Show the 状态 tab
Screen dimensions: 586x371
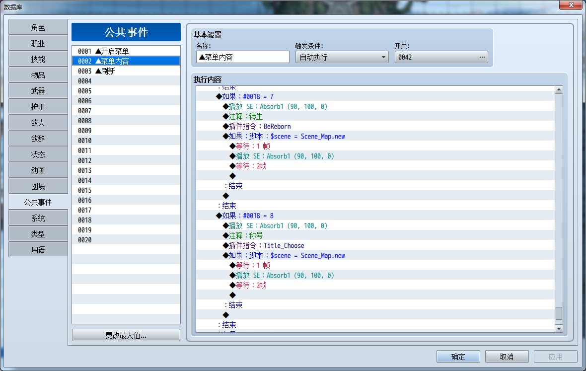[38, 154]
